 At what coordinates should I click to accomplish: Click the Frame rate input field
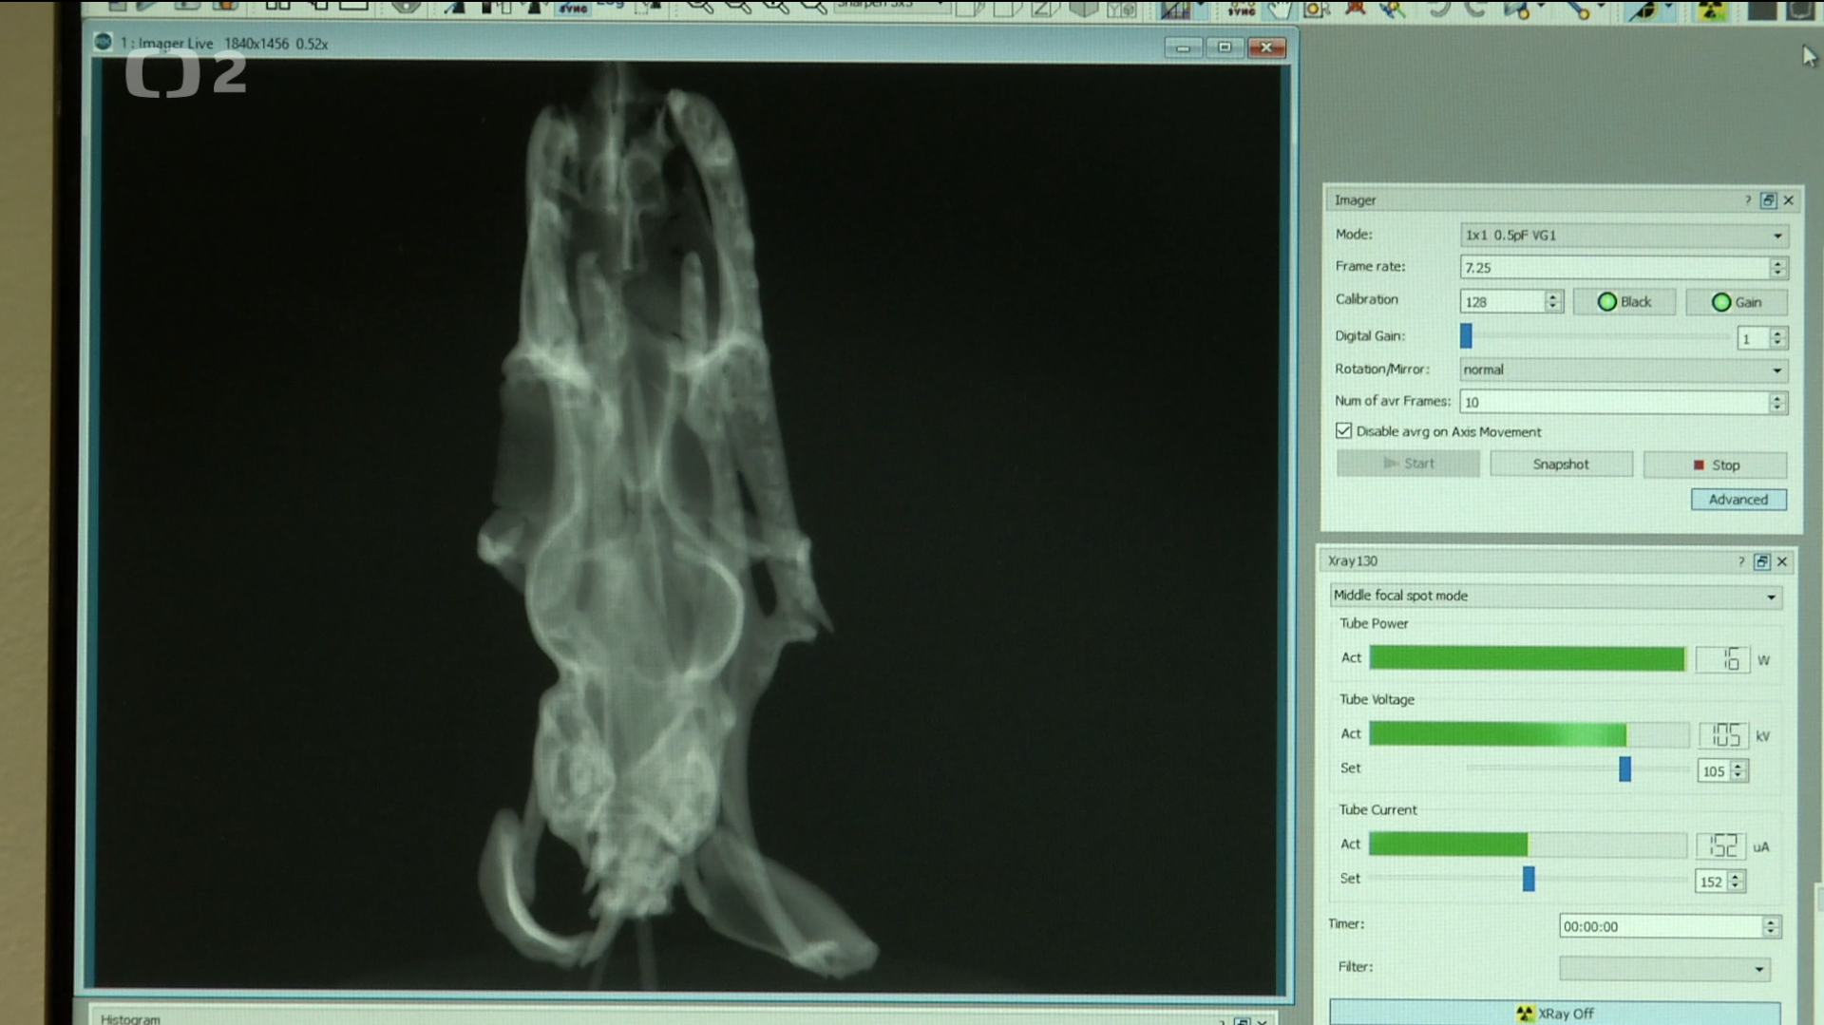point(1614,268)
